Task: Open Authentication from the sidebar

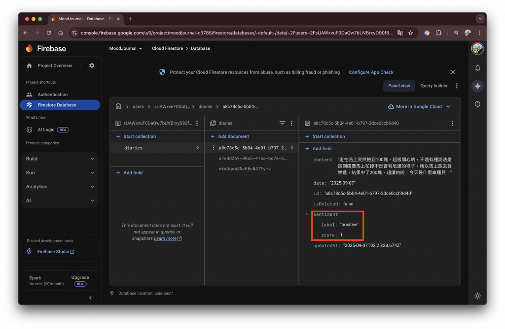Action: [52, 95]
